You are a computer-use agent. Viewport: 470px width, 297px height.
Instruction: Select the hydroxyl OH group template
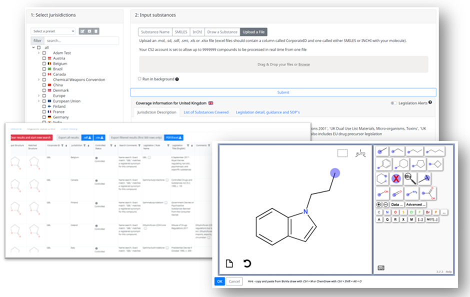tap(383, 192)
